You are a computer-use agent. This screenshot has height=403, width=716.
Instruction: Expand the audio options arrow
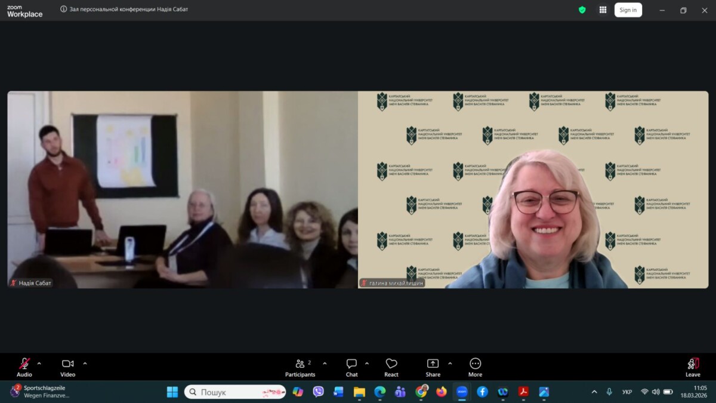tap(39, 364)
